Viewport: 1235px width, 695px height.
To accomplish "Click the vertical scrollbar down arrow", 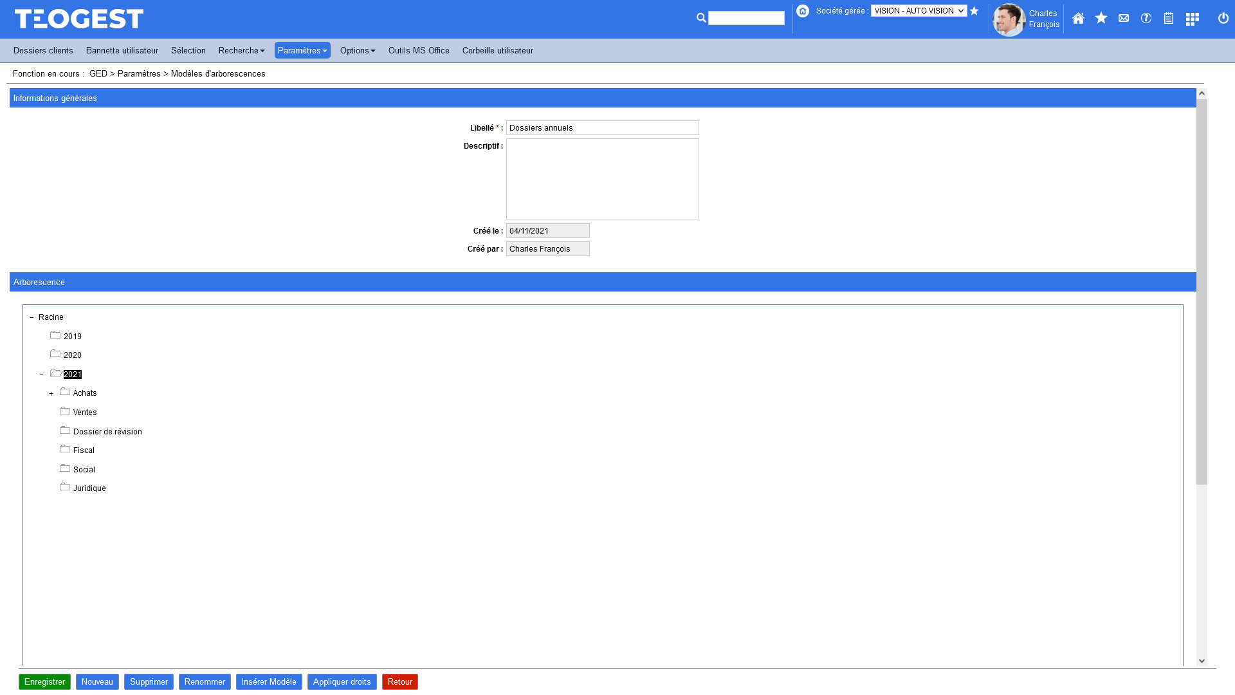I will click(1202, 661).
